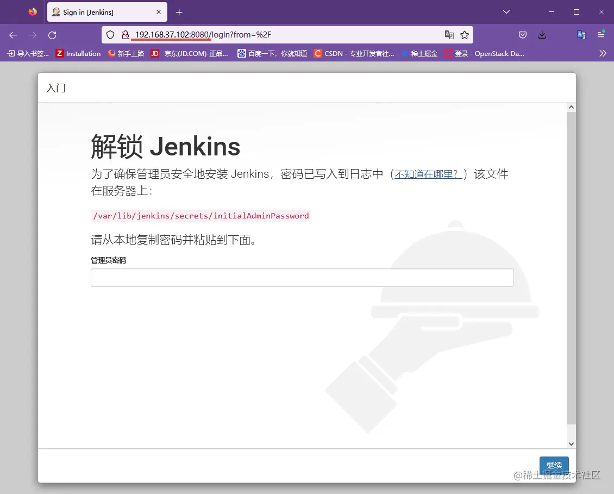Show more bookmarks chevron
The image size is (614, 494).
tap(603, 54)
